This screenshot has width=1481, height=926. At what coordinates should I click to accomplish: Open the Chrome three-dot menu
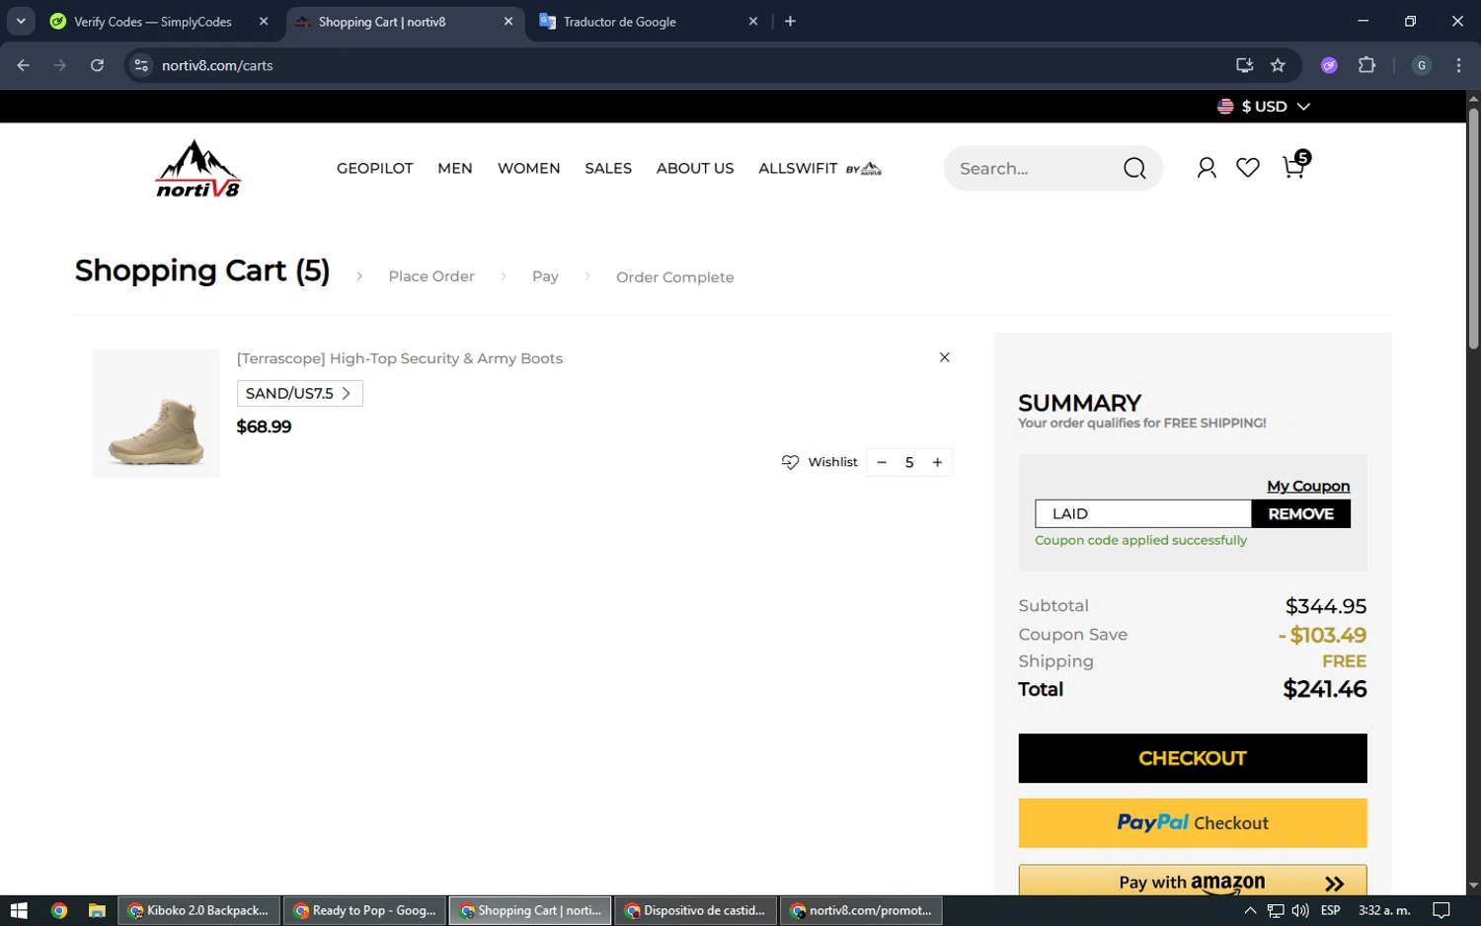(1458, 65)
